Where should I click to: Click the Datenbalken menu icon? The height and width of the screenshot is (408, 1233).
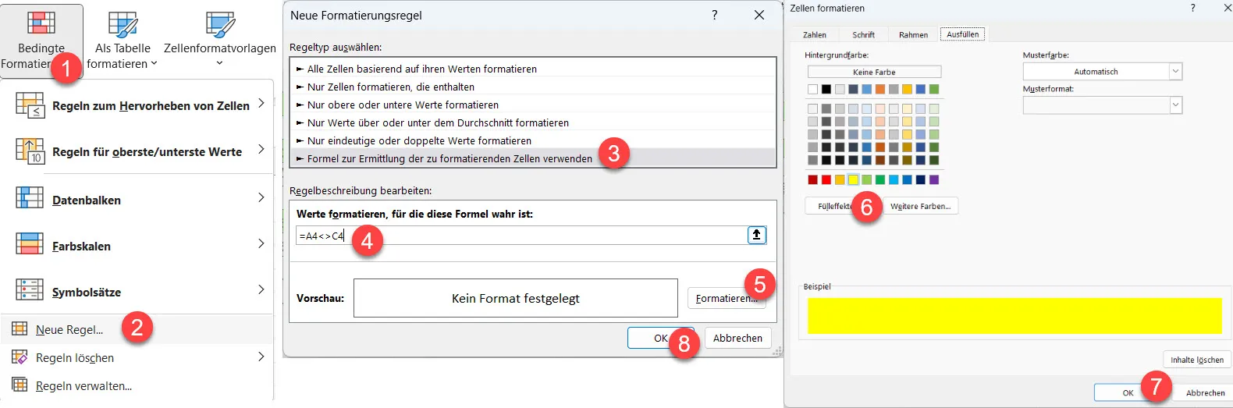coord(30,198)
